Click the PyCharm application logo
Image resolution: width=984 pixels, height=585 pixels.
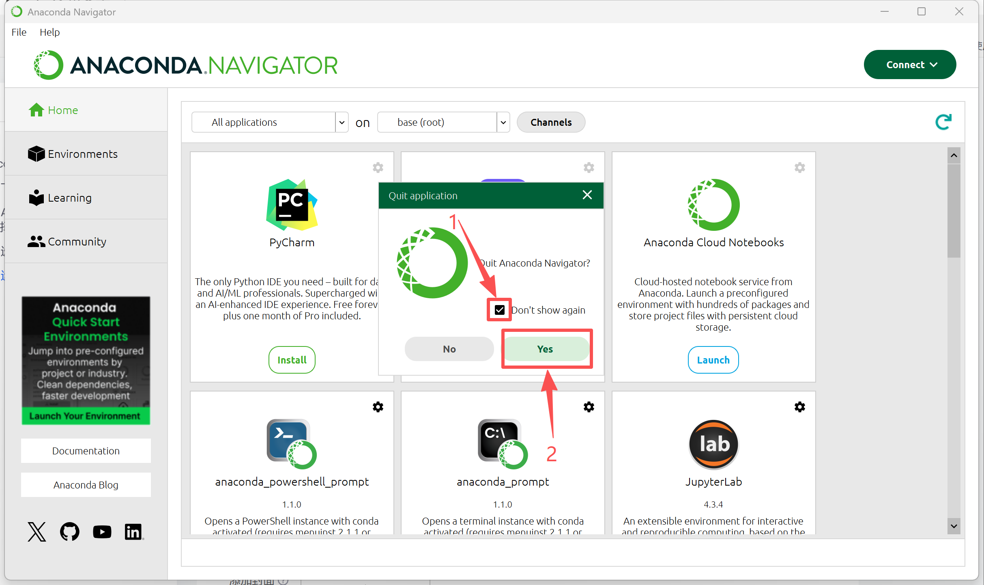(x=292, y=205)
